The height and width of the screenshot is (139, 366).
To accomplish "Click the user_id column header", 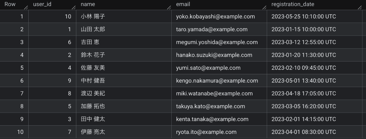I will pyautogui.click(x=42, y=4).
